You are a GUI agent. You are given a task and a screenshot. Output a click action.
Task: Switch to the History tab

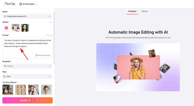(145, 11)
